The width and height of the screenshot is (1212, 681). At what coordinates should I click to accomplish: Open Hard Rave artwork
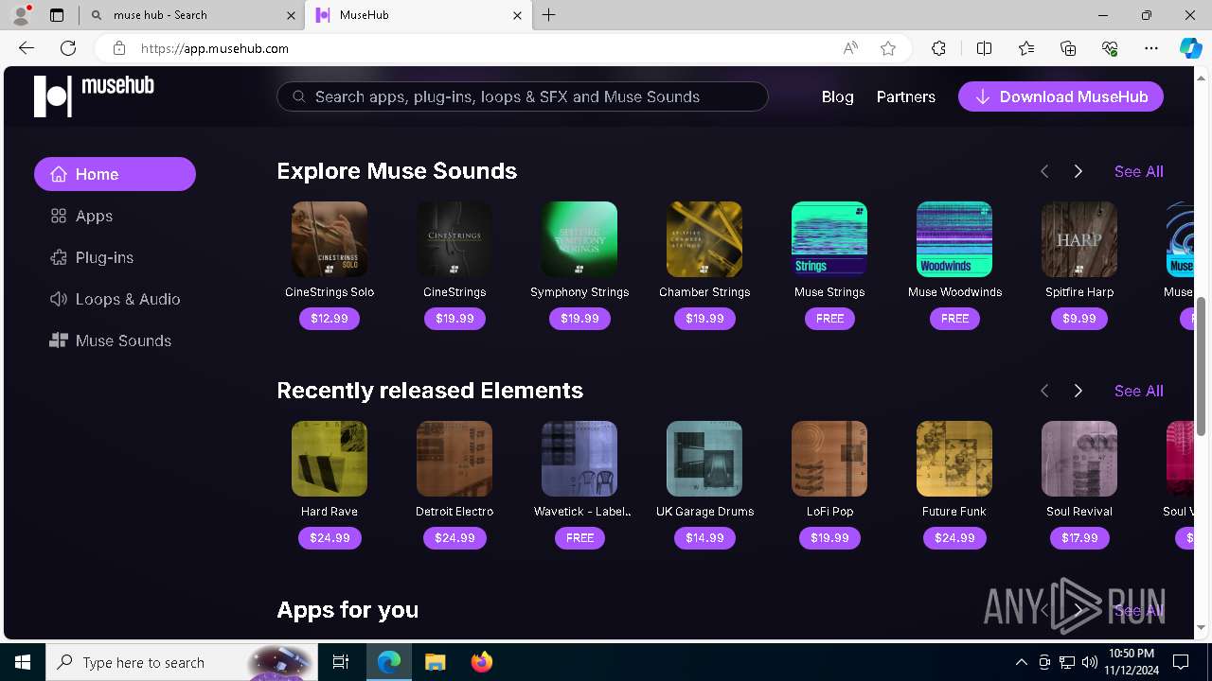click(330, 459)
